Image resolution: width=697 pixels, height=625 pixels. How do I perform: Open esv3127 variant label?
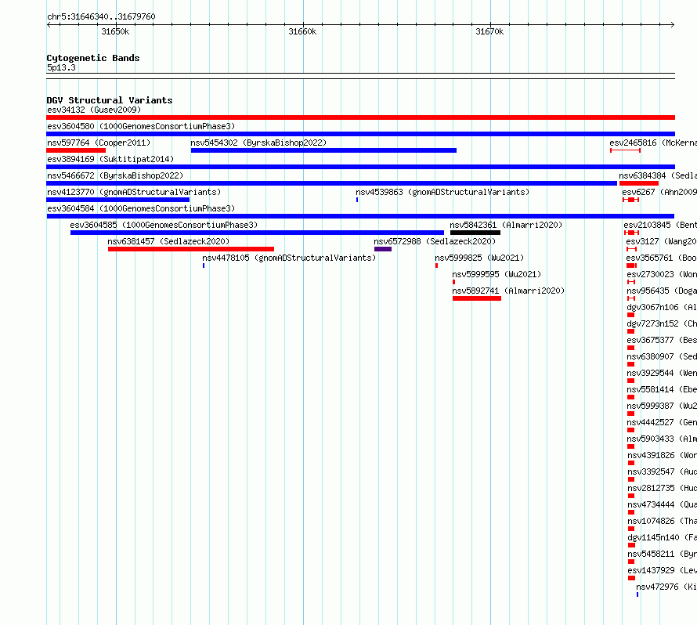tap(662, 241)
